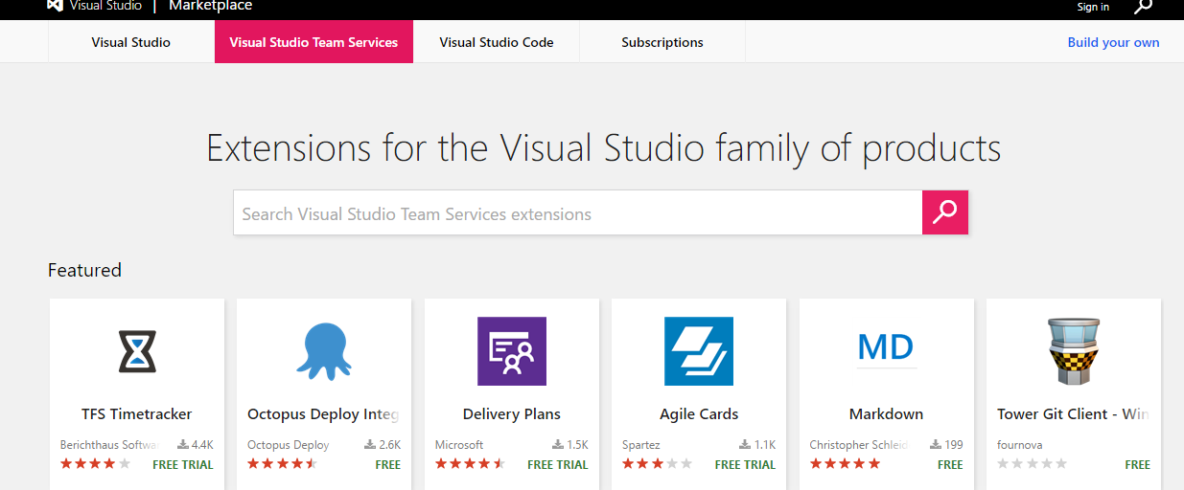Open the Subscriptions tab
1184x490 pixels.
[x=662, y=42]
